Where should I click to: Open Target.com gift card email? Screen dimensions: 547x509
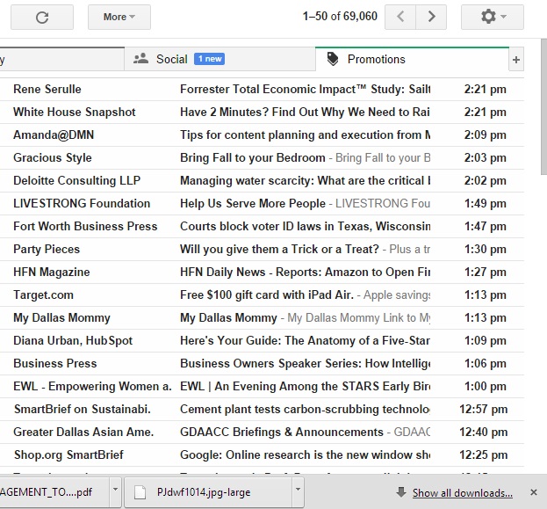click(x=263, y=294)
